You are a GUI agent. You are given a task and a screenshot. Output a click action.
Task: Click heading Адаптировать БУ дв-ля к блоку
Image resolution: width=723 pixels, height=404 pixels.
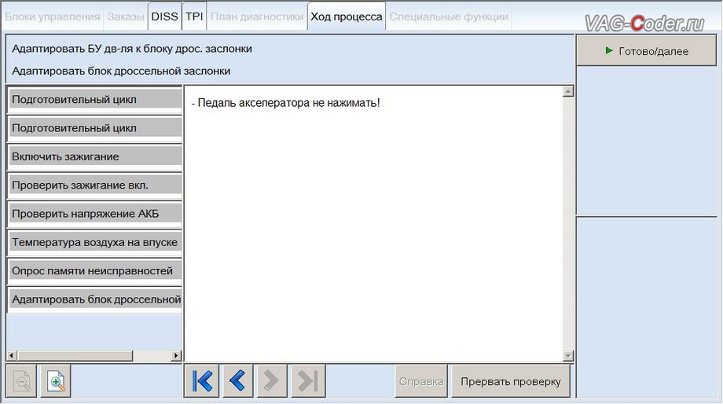[x=132, y=49]
